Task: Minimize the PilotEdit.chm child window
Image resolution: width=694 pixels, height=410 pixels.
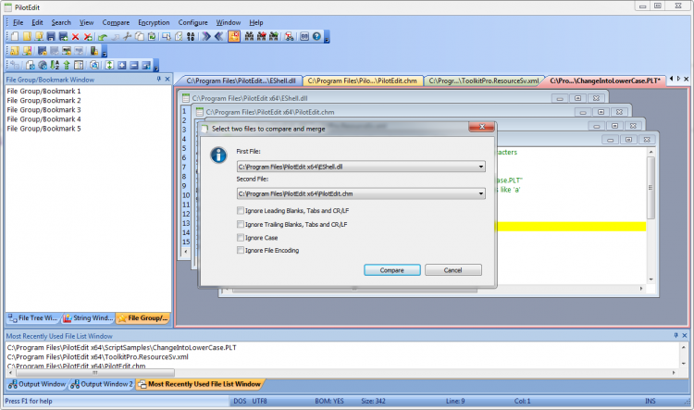Action: [x=582, y=112]
